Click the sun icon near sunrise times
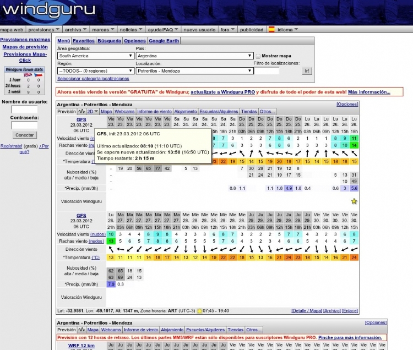This screenshot has width=413, height=350. [200, 311]
